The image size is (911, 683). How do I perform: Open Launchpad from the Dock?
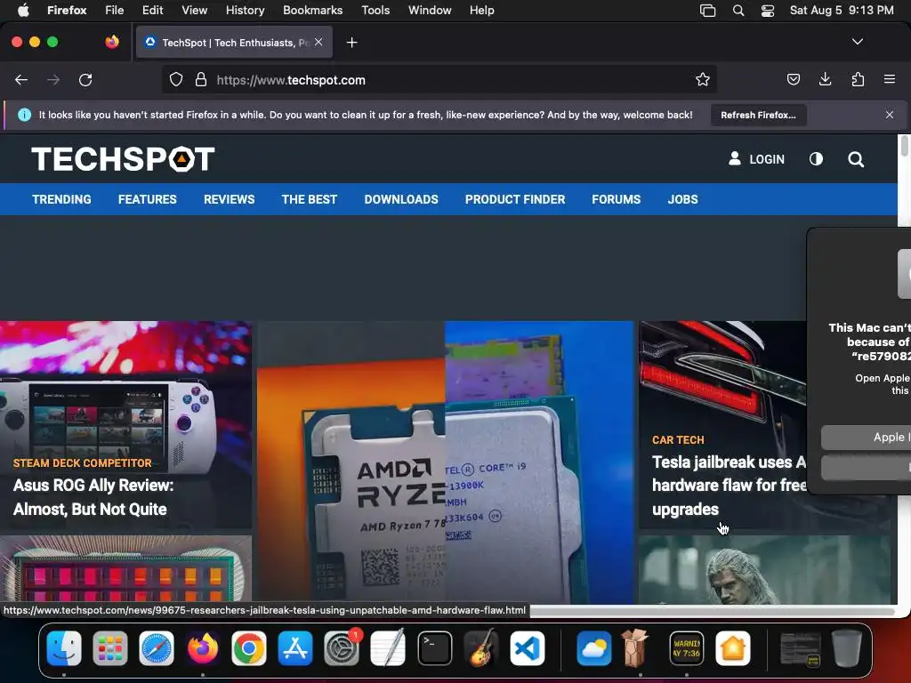(x=109, y=648)
